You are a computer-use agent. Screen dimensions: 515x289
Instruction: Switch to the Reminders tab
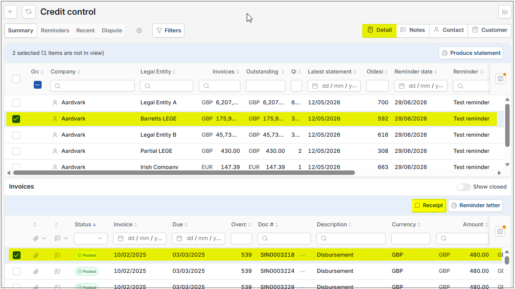(x=55, y=30)
